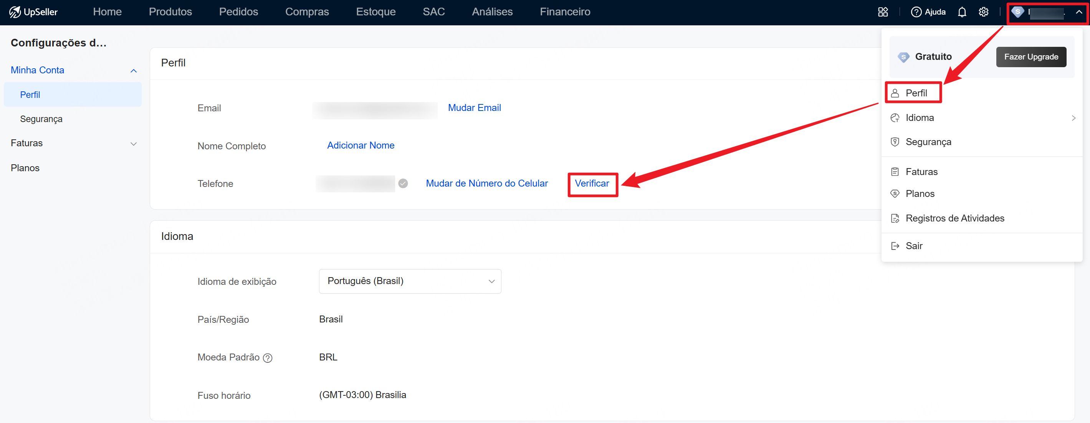Open the apps grid icon
Viewport: 1090px width, 423px height.
[883, 12]
